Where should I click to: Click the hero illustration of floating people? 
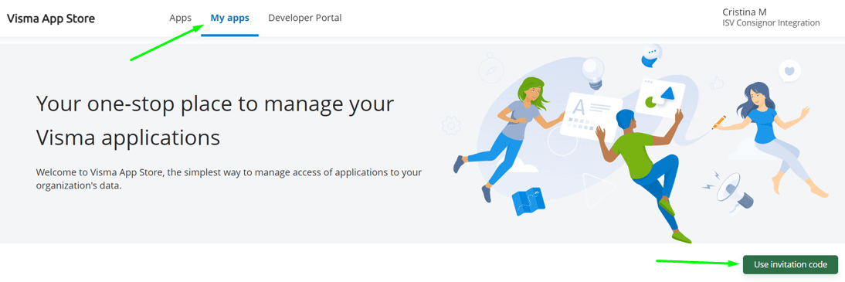click(x=636, y=143)
